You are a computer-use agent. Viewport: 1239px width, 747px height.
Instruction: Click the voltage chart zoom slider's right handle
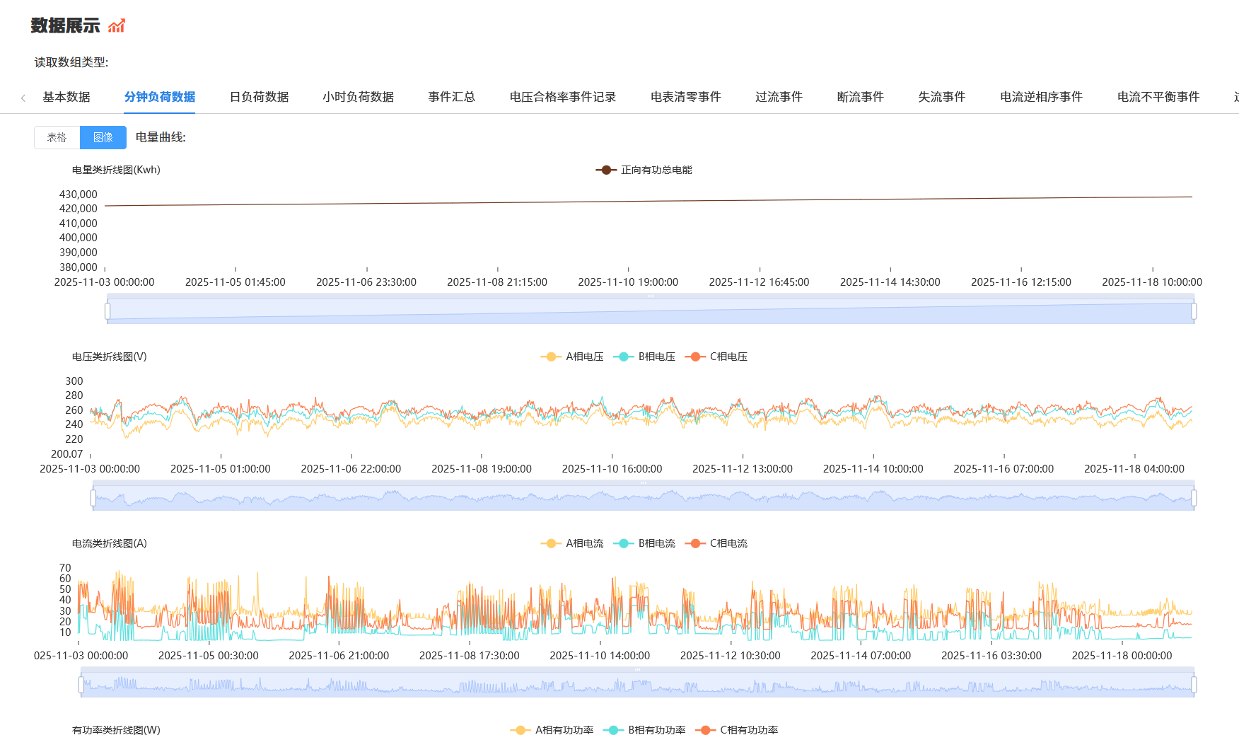coord(1194,498)
